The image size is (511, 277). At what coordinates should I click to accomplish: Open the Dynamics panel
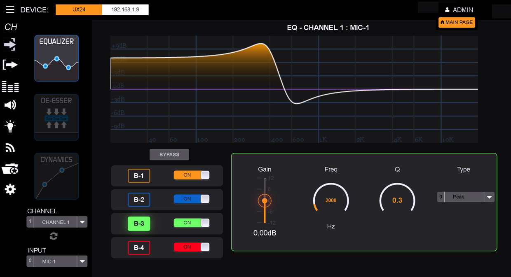coord(56,176)
